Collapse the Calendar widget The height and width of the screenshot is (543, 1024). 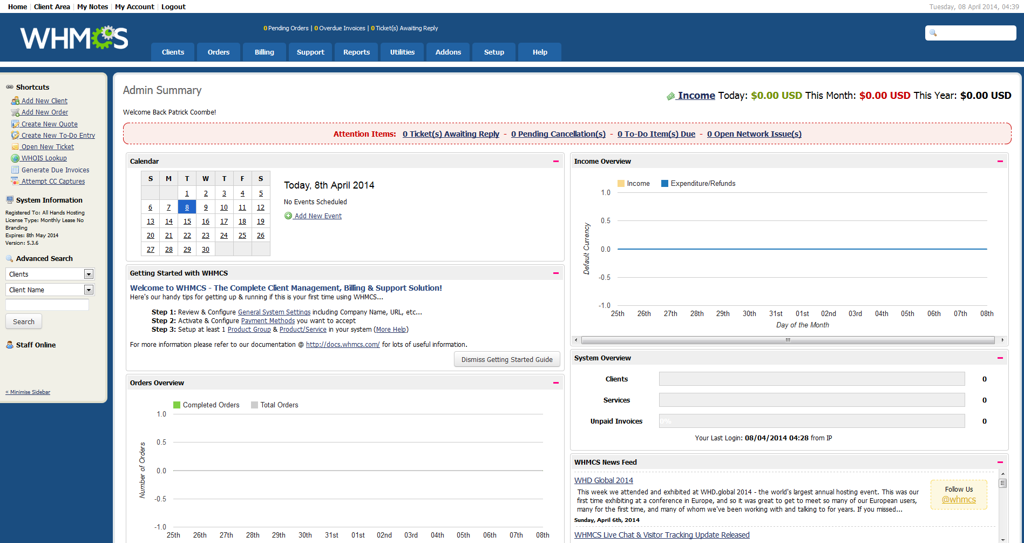[x=556, y=162]
